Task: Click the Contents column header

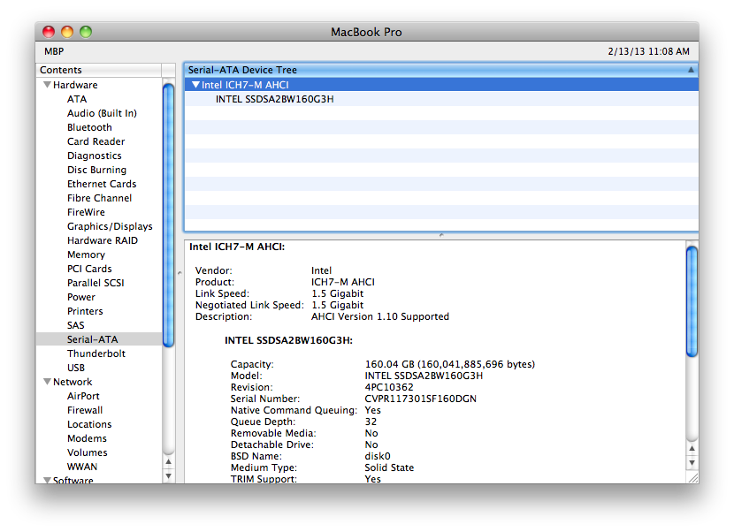Action: 99,70
